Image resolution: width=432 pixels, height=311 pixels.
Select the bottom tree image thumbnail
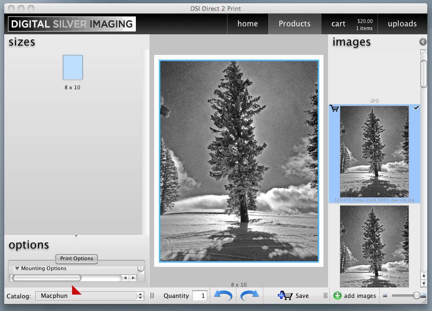(374, 246)
